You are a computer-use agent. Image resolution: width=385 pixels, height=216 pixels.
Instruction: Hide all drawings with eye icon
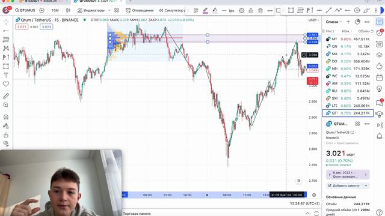click(x=6, y=143)
